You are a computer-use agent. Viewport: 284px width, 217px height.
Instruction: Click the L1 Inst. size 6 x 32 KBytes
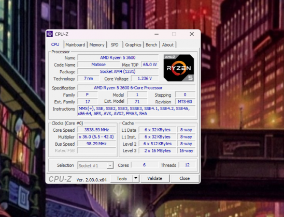point(158,137)
